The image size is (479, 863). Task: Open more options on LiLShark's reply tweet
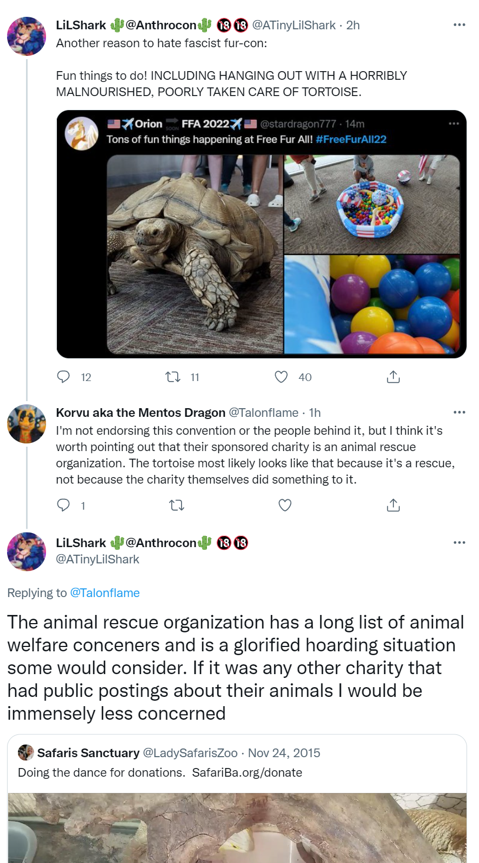click(x=459, y=543)
